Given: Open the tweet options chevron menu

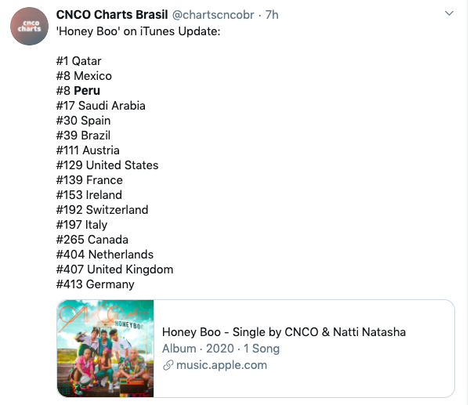Looking at the screenshot, I should click(449, 14).
